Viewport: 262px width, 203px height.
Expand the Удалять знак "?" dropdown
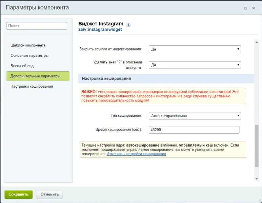(195, 65)
